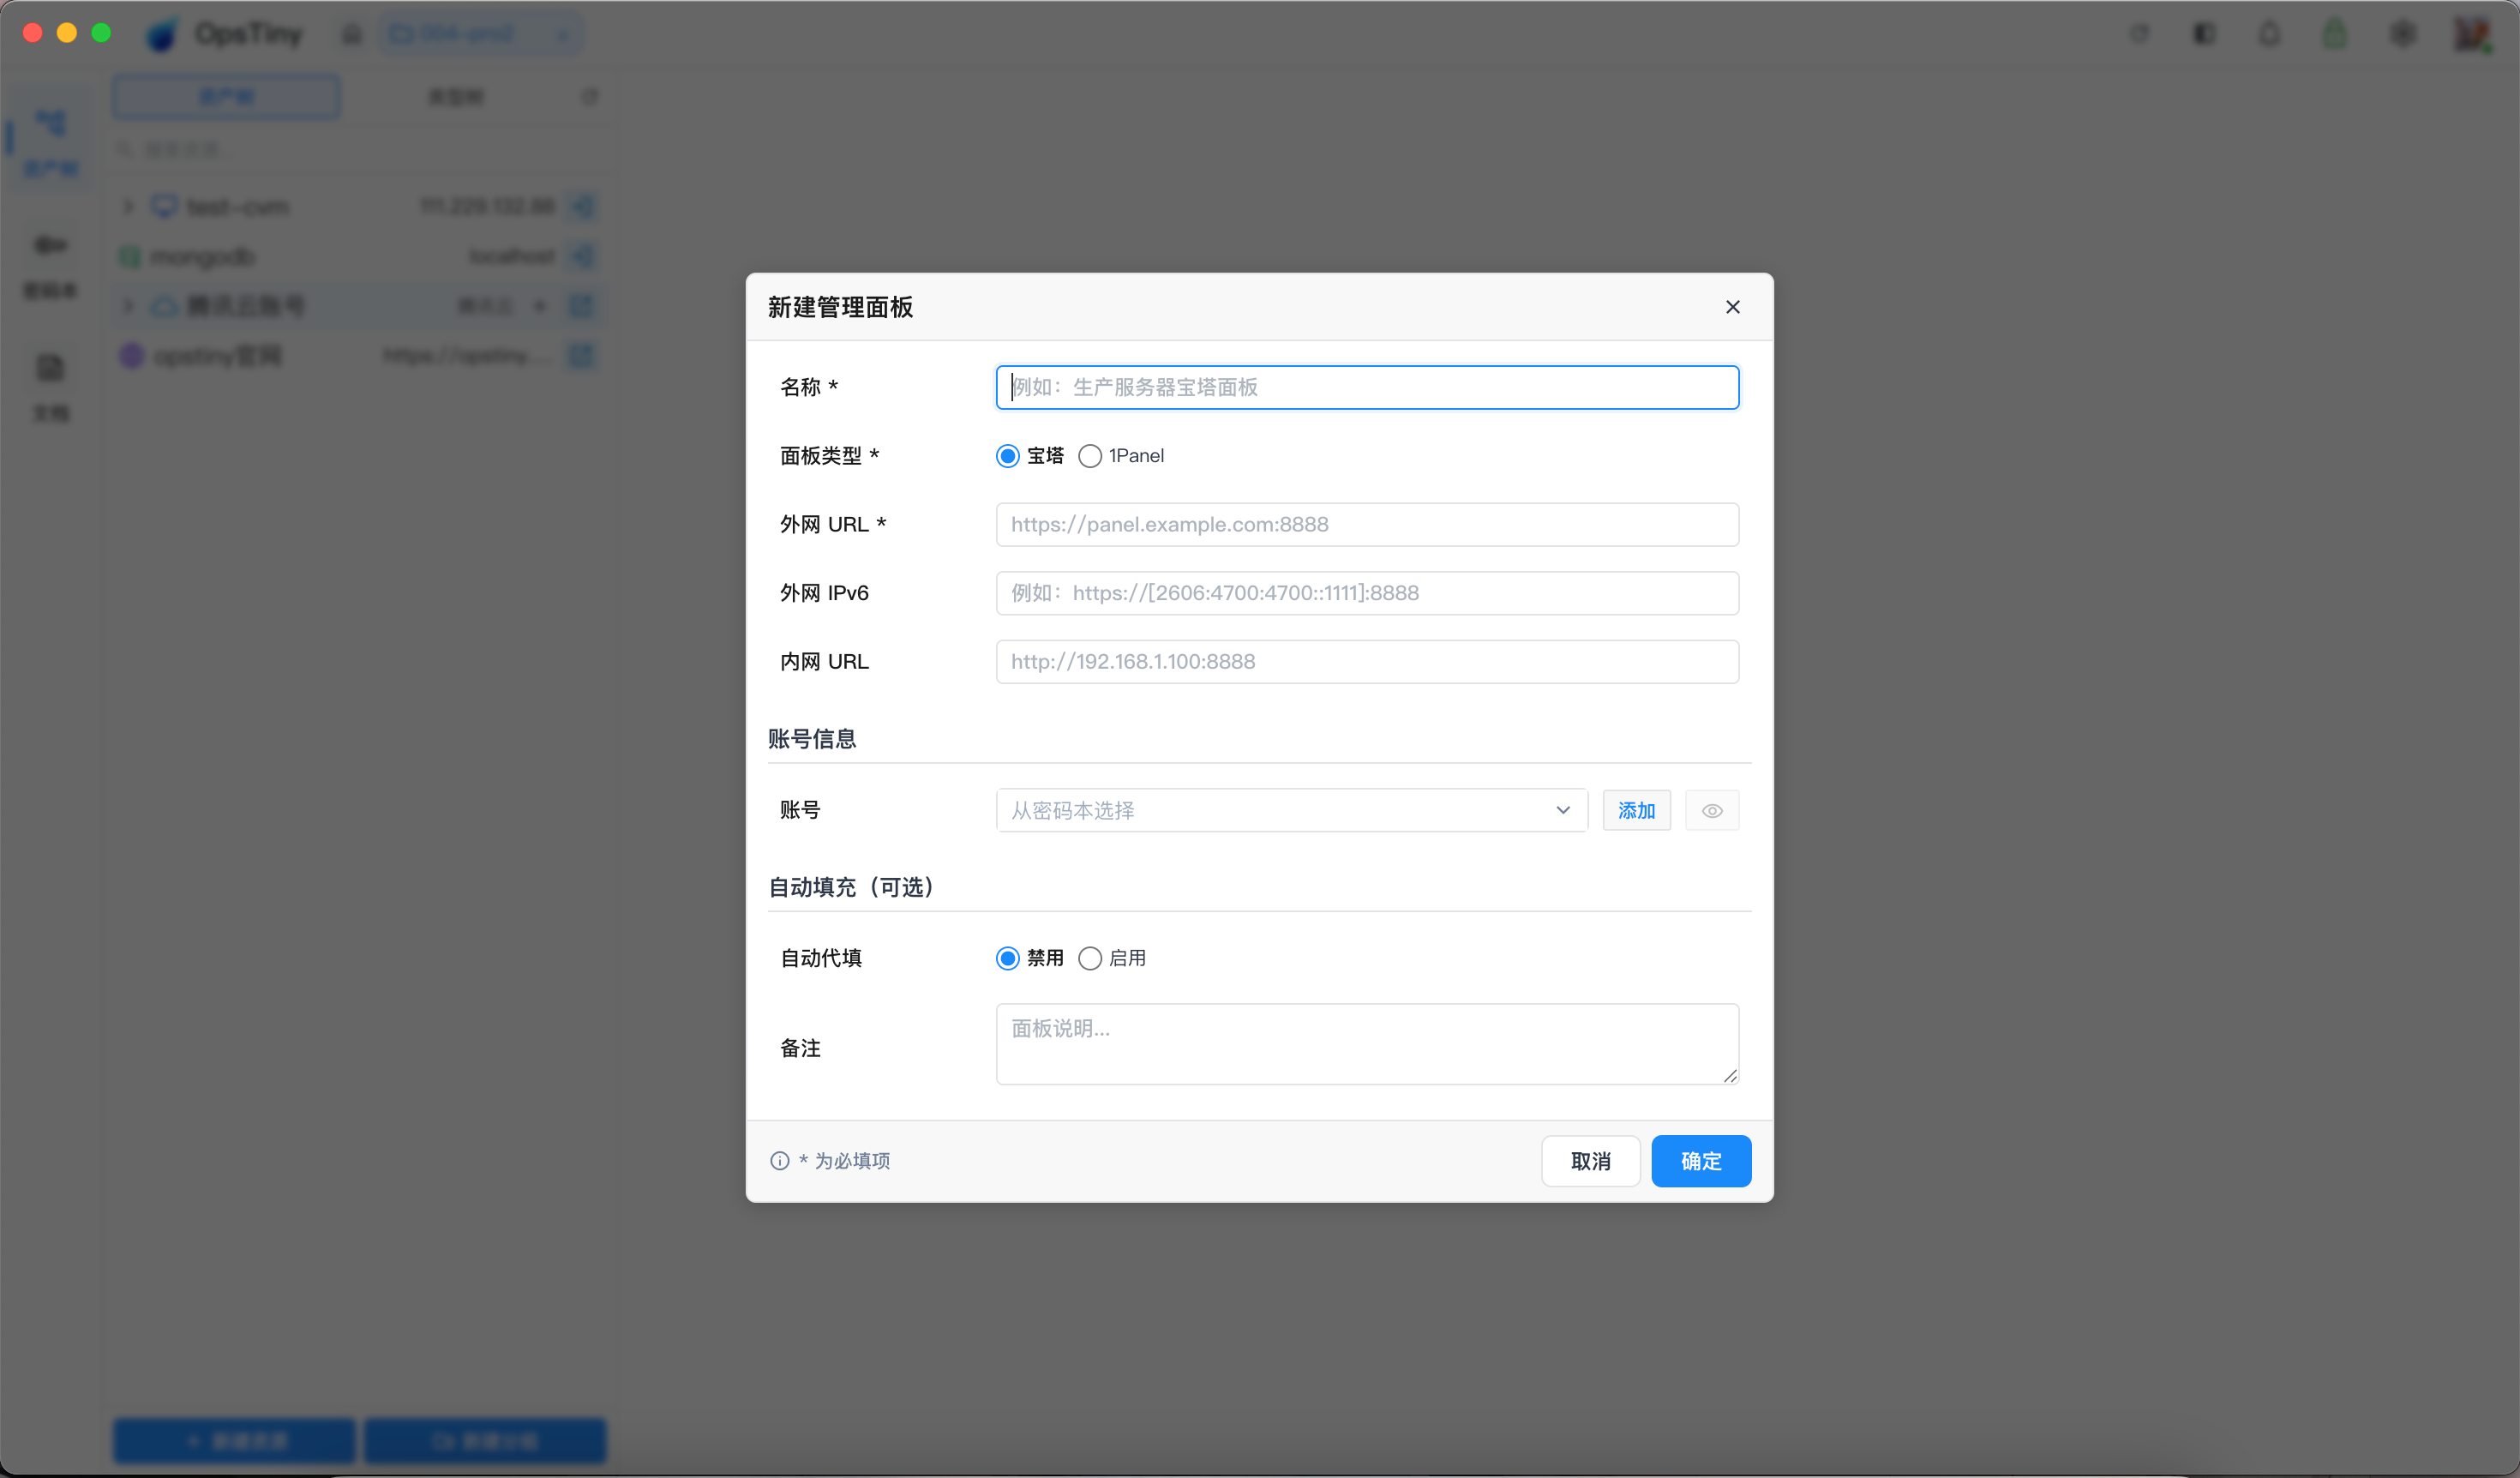The image size is (2520, 1478).
Task: Expand the test-cvm tree row
Action: coord(128,206)
